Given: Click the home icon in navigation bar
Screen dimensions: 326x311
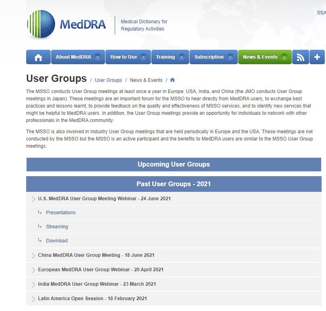Looking at the screenshot, I should coord(38,57).
